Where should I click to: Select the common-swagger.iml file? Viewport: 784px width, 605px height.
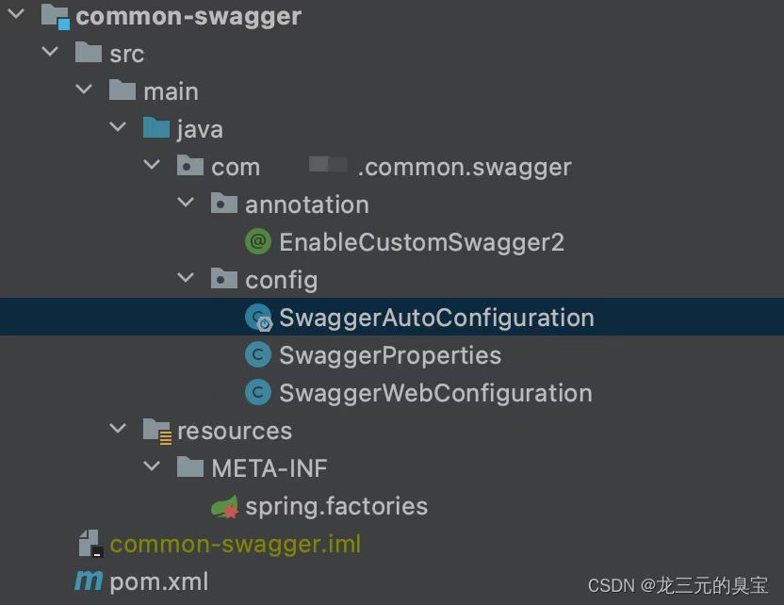pos(236,544)
